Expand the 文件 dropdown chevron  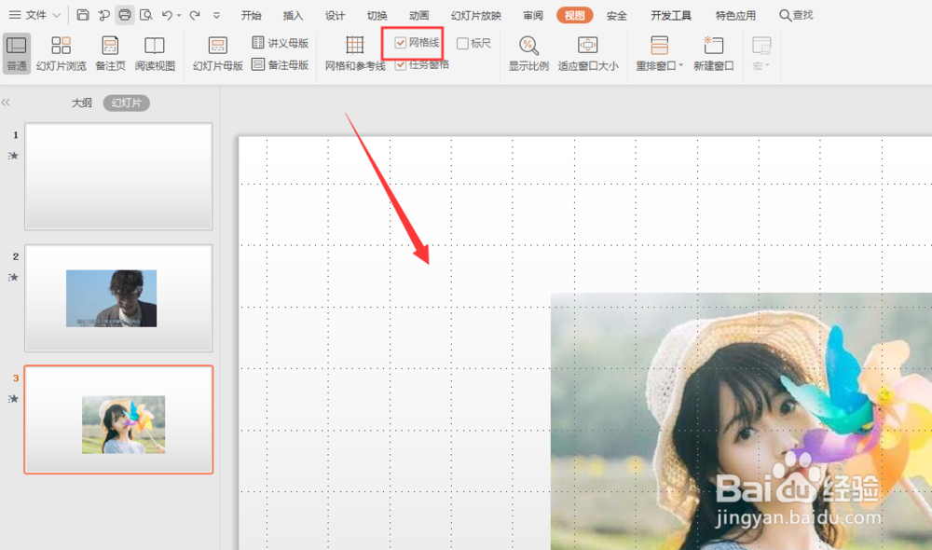point(57,16)
